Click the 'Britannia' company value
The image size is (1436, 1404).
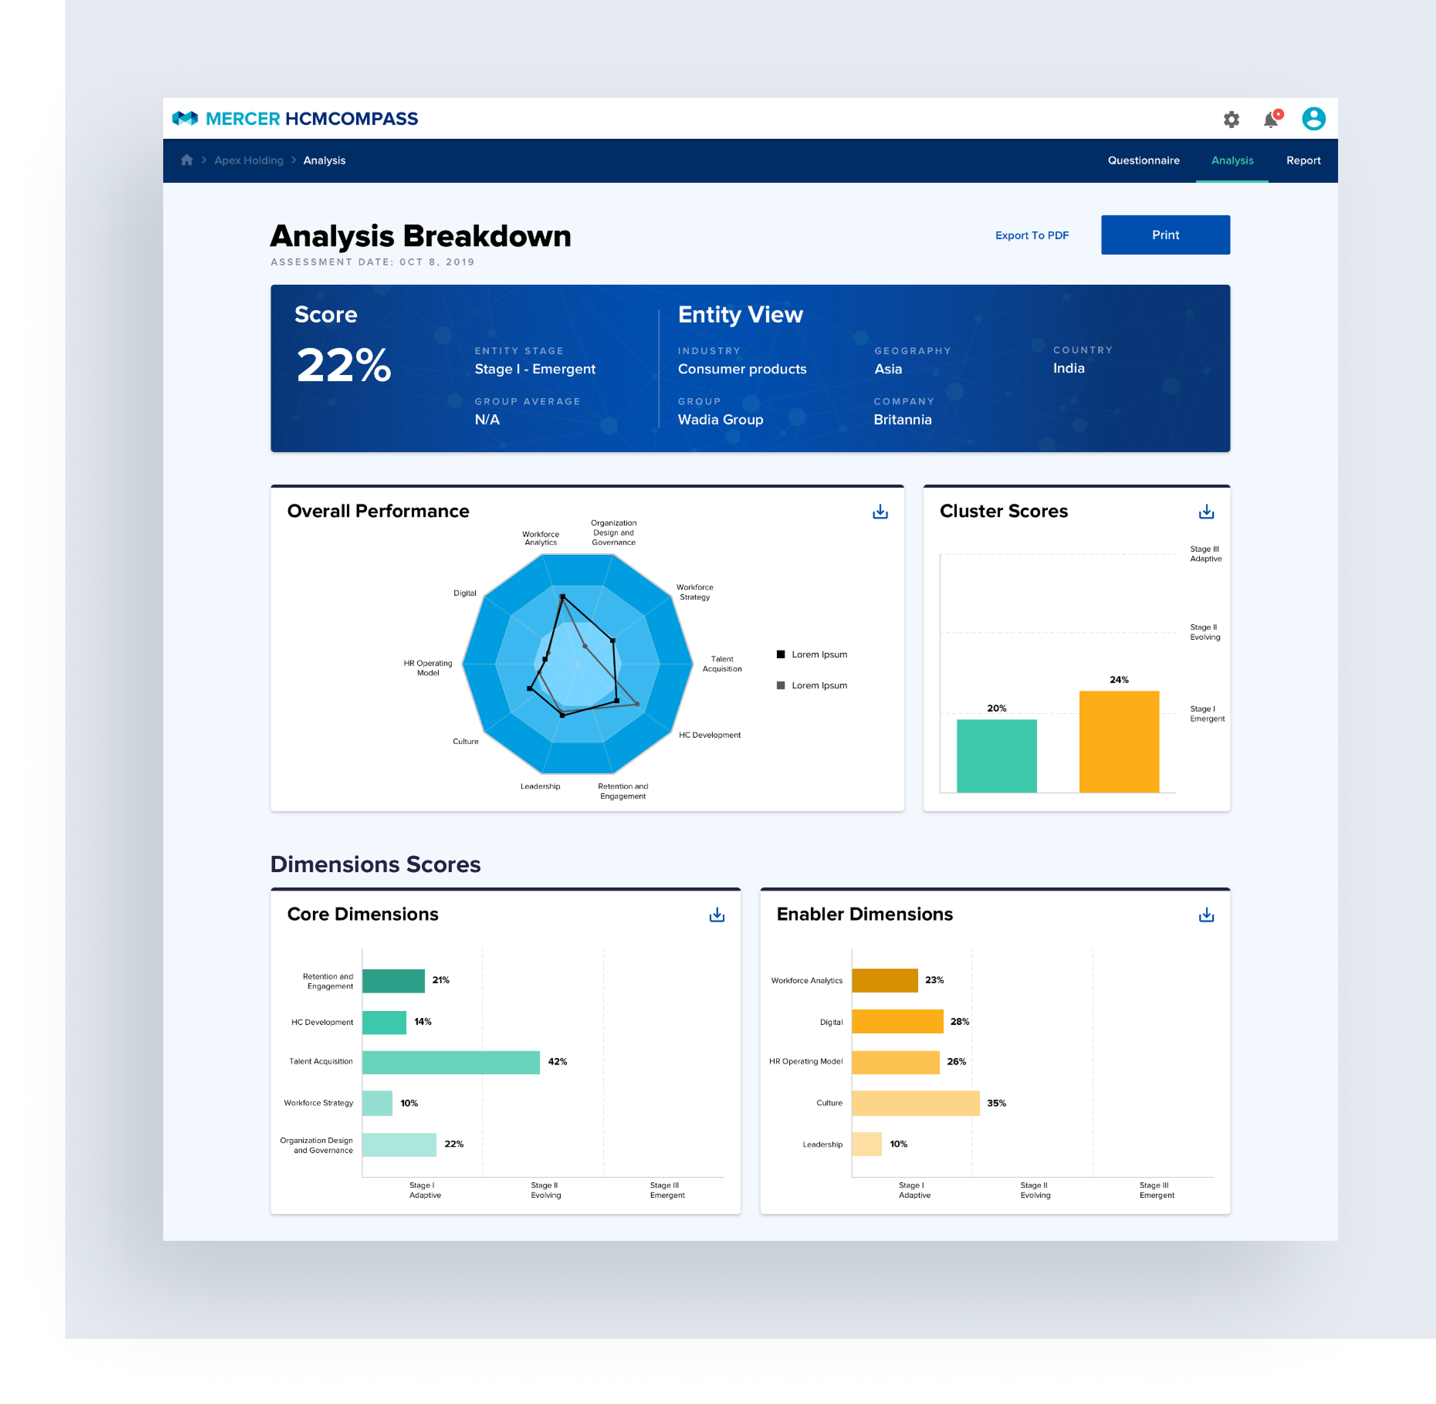[902, 420]
